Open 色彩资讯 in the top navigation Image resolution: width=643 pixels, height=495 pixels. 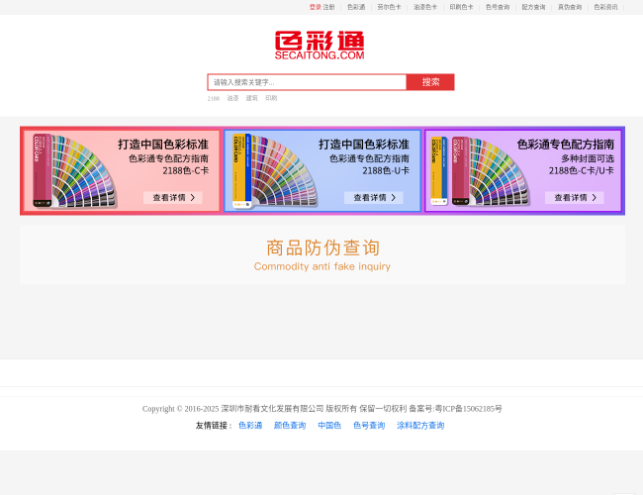pyautogui.click(x=605, y=7)
